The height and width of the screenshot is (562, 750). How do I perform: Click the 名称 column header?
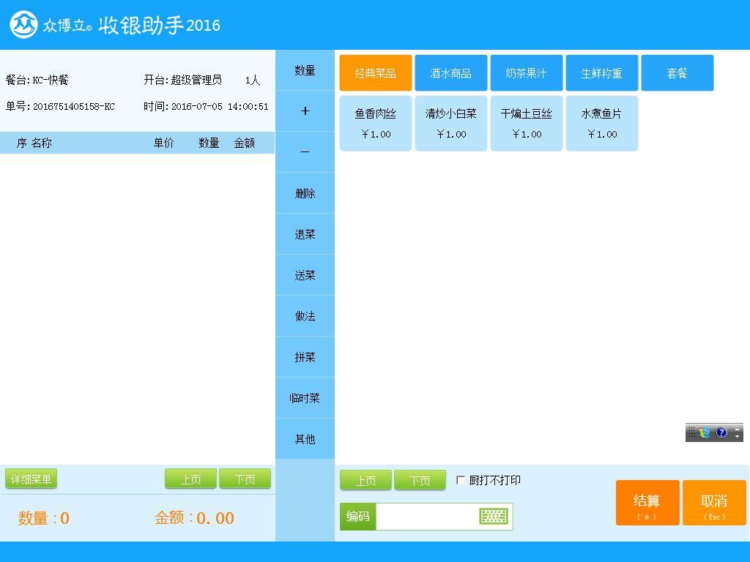point(42,143)
